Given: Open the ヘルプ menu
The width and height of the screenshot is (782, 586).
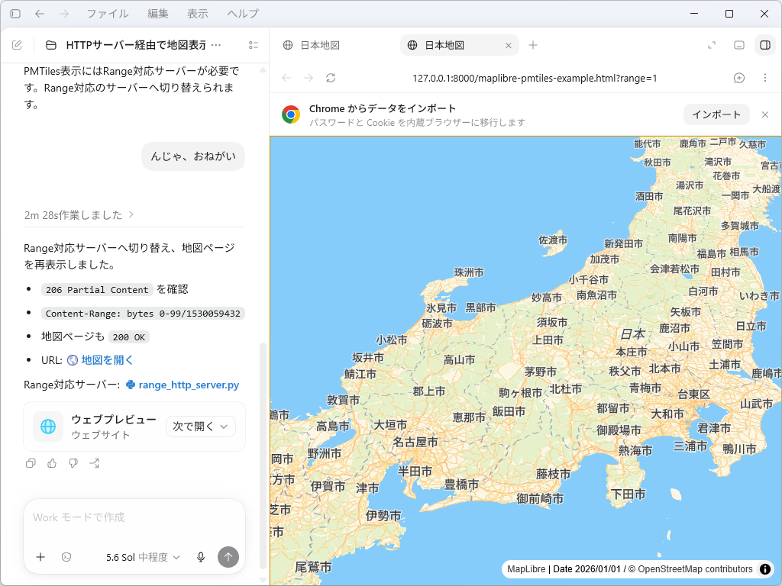Looking at the screenshot, I should tap(243, 14).
